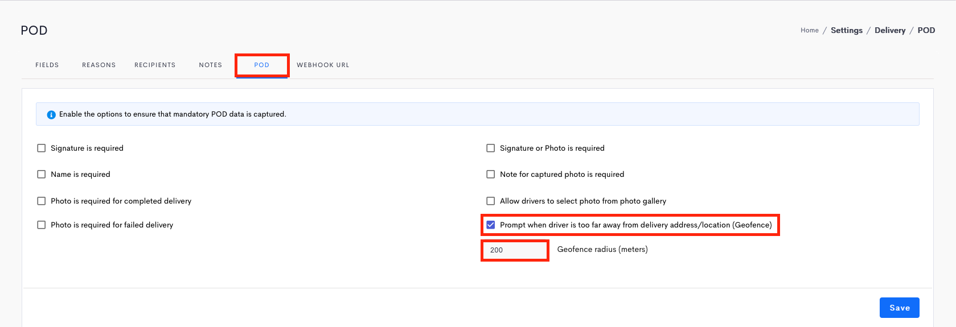956x327 pixels.
Task: Click the Geofence radius input field
Action: coord(515,250)
